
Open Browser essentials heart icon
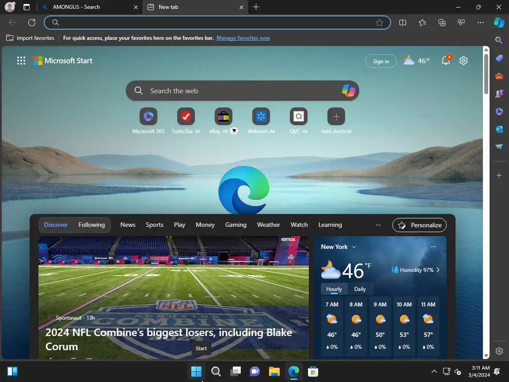tap(461, 23)
